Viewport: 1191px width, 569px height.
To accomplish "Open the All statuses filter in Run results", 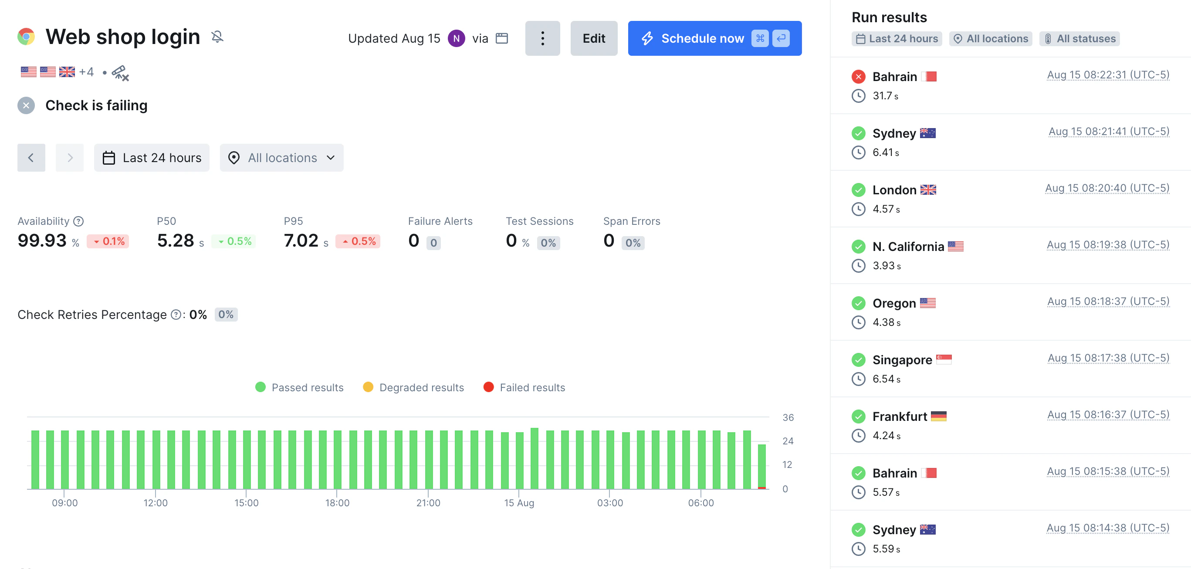I will (x=1079, y=38).
